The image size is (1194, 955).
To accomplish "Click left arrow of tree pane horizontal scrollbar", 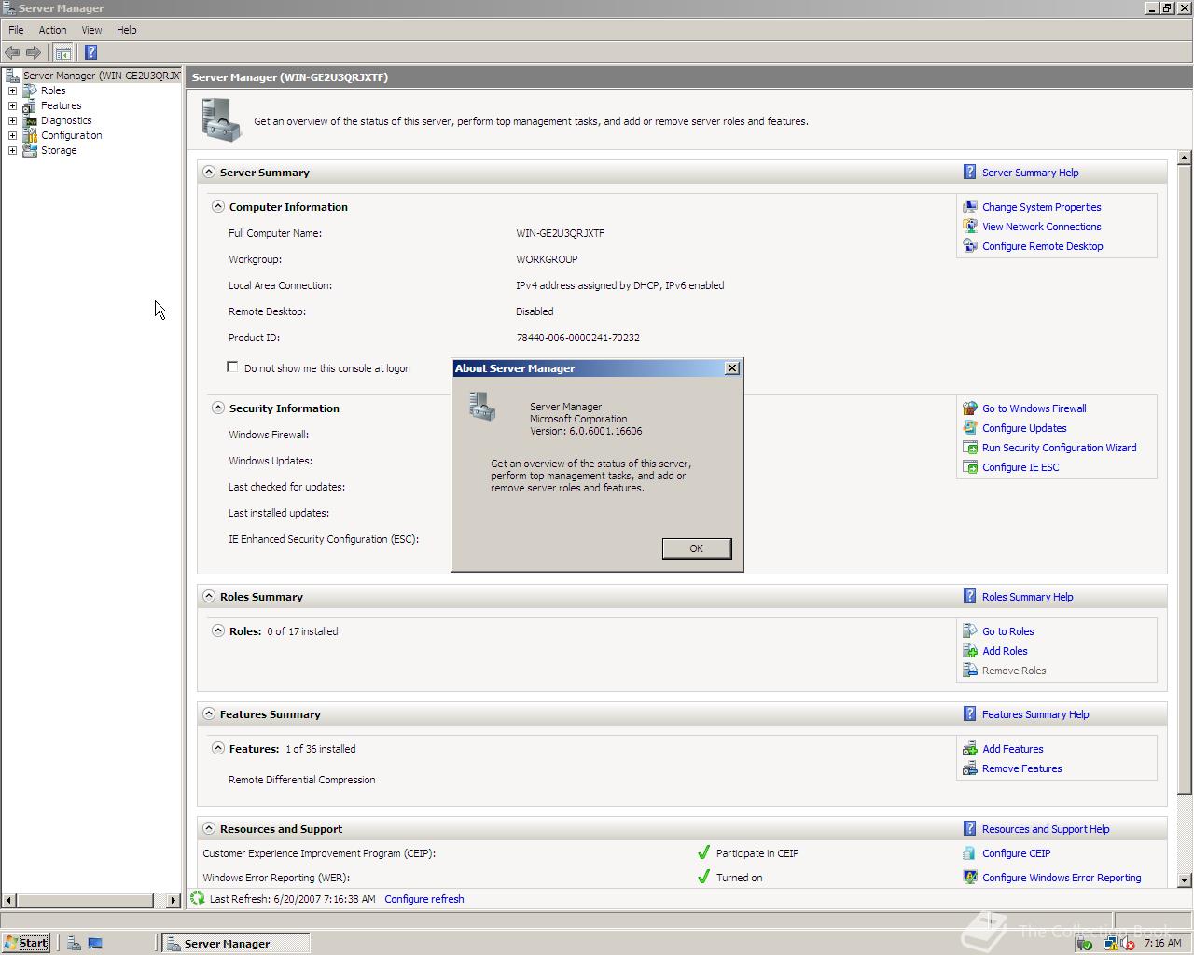I will [x=9, y=900].
